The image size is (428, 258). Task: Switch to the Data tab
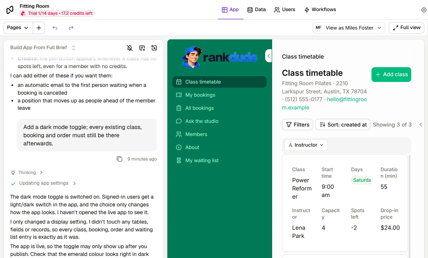(x=257, y=10)
